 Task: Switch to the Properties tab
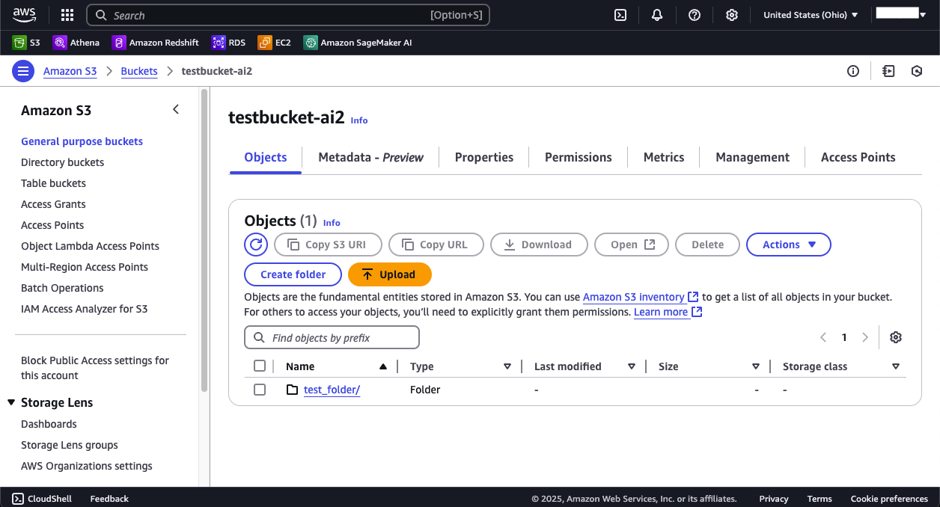coord(484,157)
